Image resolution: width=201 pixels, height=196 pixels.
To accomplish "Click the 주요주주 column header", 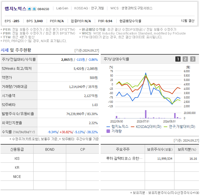I will click(123, 149).
